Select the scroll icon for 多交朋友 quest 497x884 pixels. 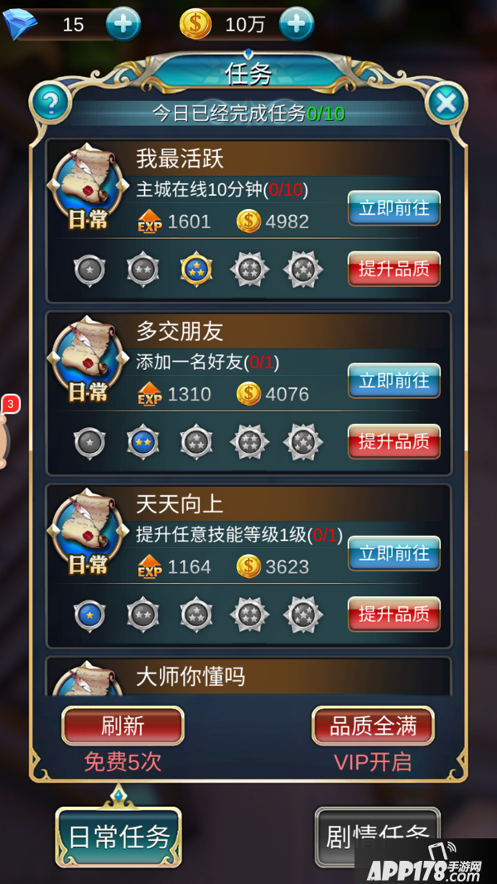pos(88,360)
